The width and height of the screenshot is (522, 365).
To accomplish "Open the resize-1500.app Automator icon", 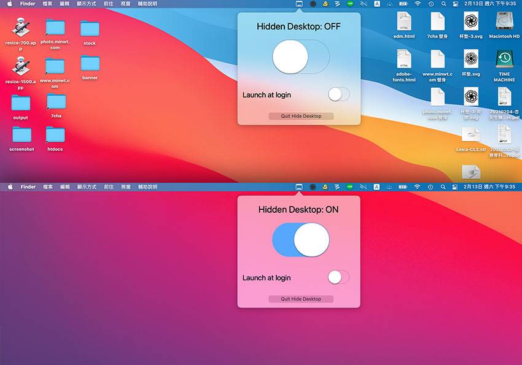I will [21, 66].
